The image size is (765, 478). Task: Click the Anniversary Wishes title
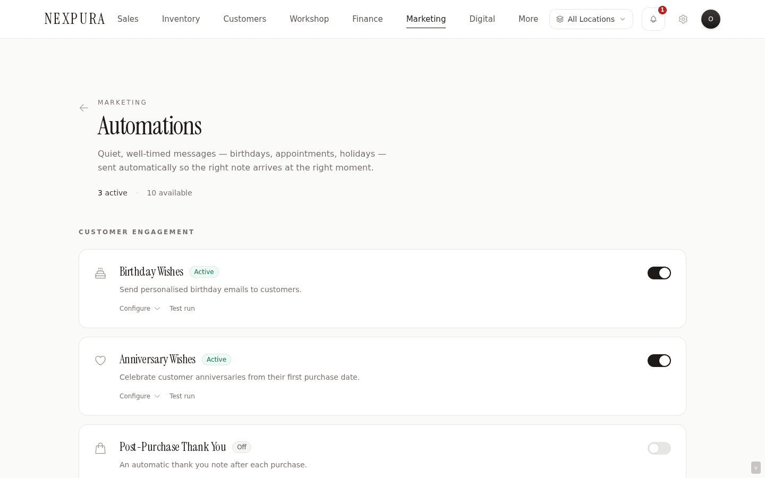(x=158, y=360)
